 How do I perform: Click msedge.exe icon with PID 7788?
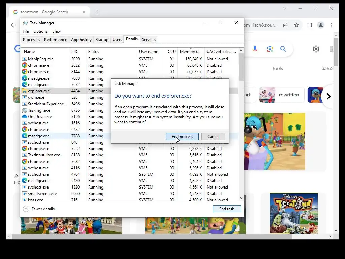pyautogui.click(x=24, y=136)
